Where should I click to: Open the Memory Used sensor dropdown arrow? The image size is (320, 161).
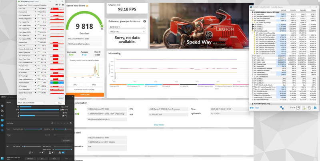pos(36,42)
